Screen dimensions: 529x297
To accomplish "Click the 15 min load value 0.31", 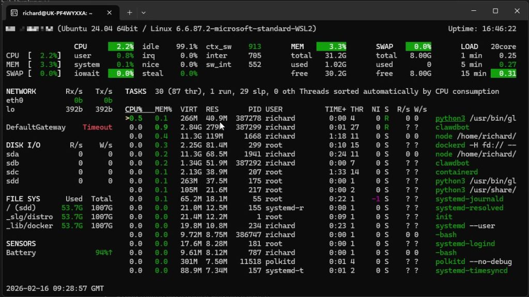I will pyautogui.click(x=503, y=74).
